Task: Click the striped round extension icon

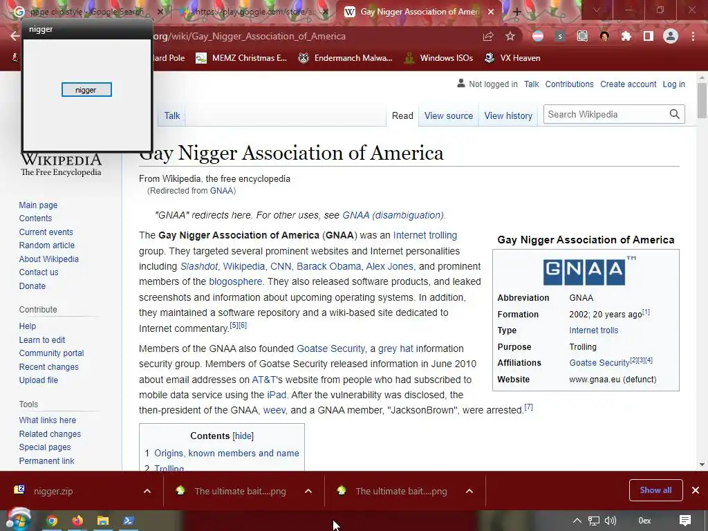Action: click(x=538, y=36)
